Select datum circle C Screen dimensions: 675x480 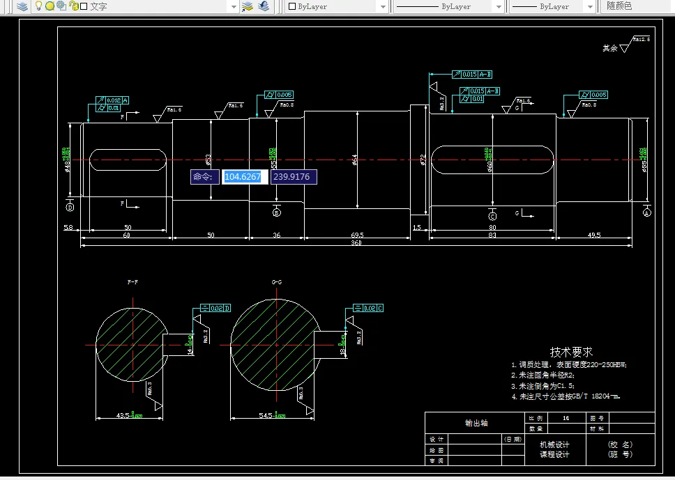[x=492, y=217]
